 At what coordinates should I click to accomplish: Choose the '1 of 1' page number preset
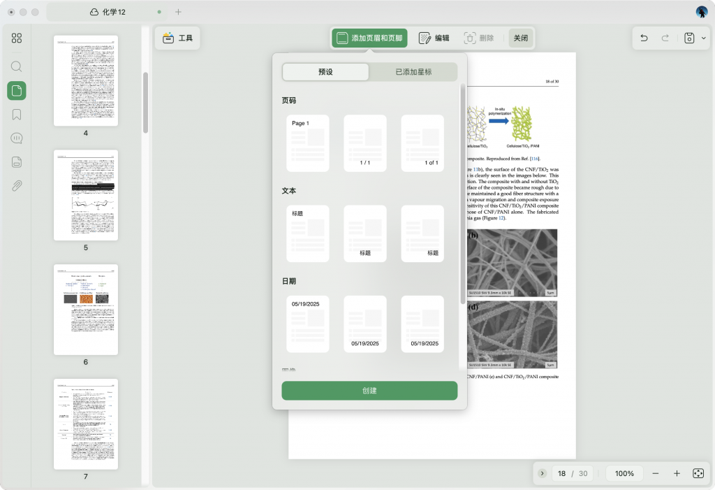(x=422, y=143)
